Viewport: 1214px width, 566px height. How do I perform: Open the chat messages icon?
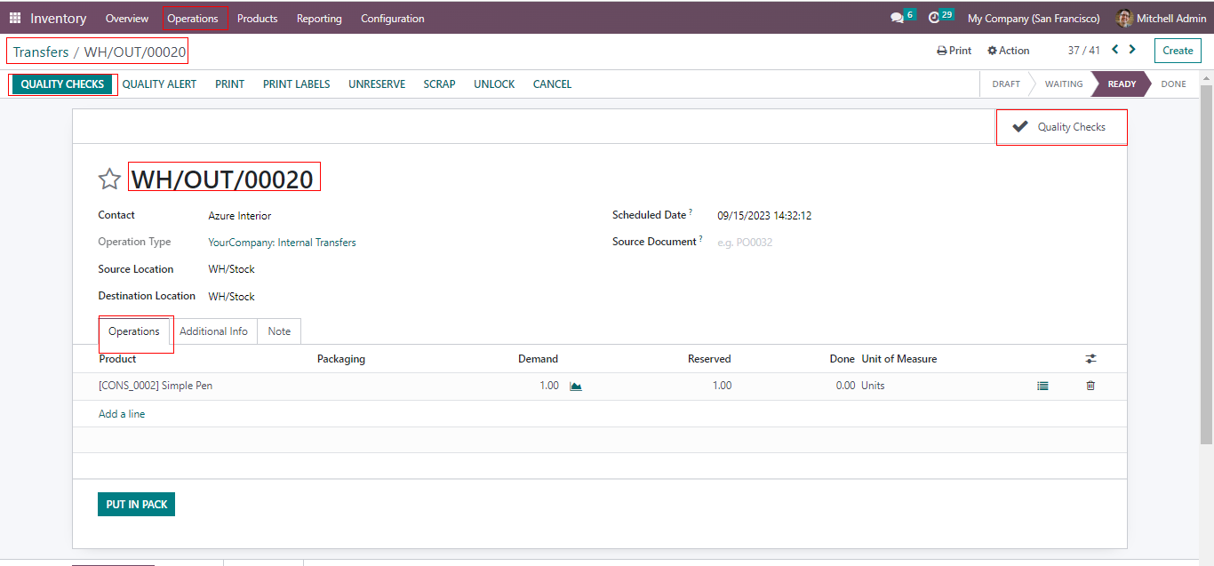pyautogui.click(x=898, y=18)
